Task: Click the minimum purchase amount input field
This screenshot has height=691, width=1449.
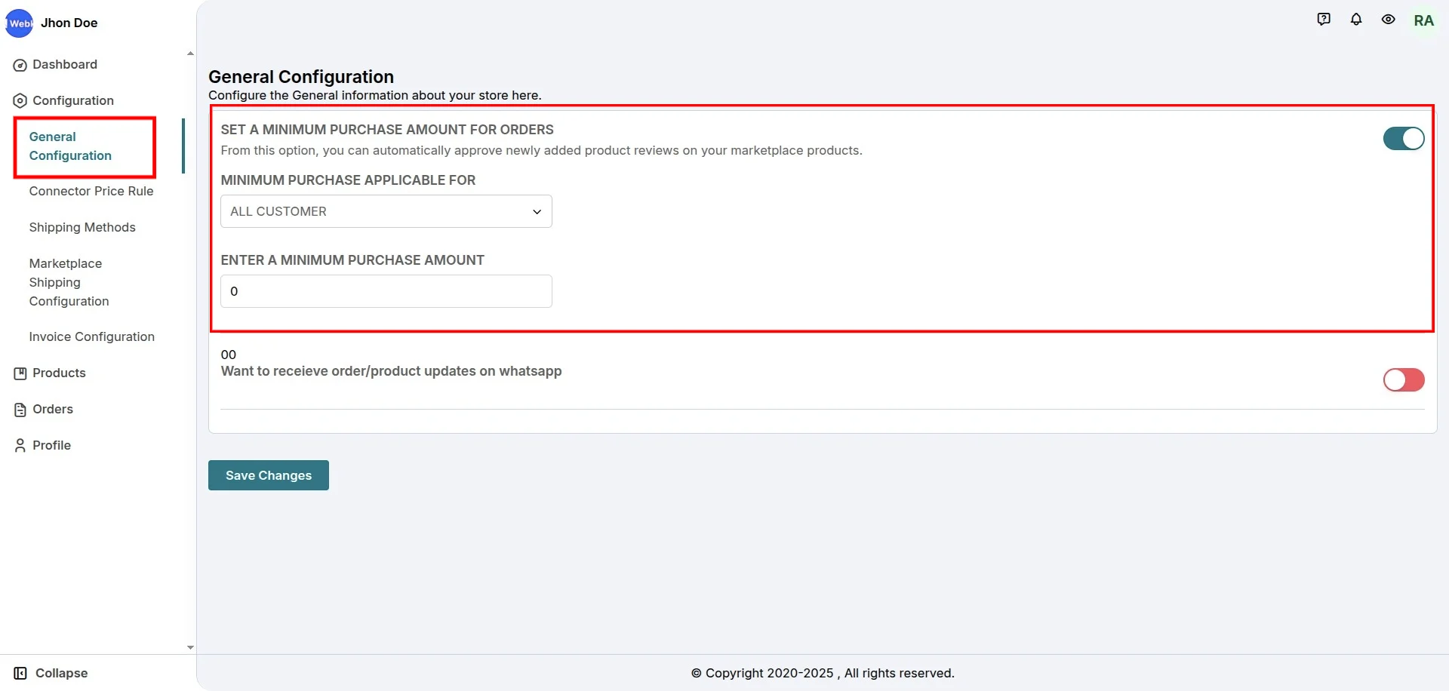Action: 386,291
